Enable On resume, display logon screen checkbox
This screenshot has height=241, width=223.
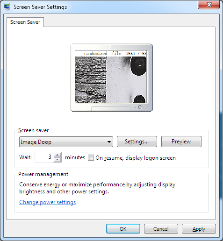click(91, 157)
